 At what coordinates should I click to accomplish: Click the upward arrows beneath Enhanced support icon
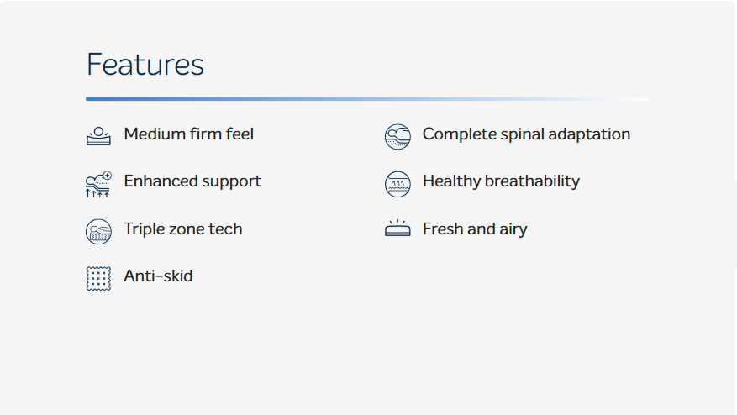pos(97,193)
